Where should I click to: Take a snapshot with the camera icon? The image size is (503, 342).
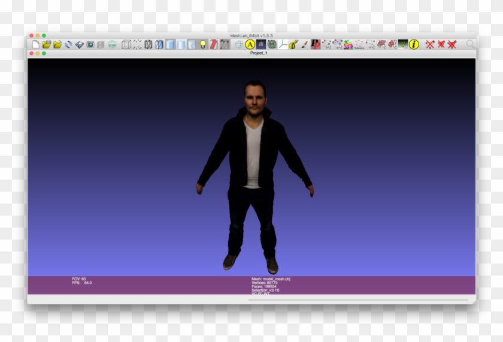[x=90, y=44]
